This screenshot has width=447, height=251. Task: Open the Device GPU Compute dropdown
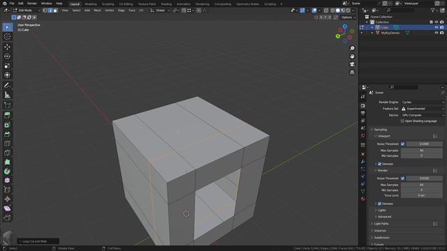click(x=423, y=115)
